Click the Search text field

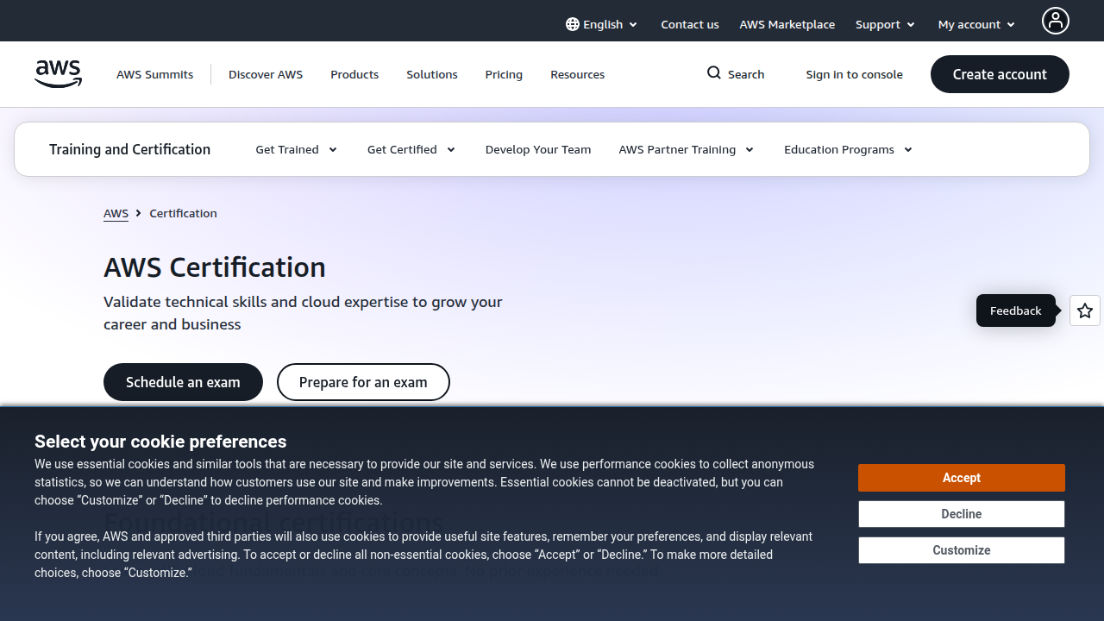pos(746,74)
